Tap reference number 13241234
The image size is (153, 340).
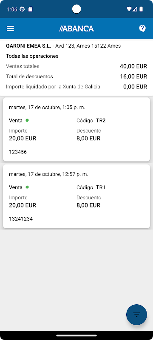21,219
